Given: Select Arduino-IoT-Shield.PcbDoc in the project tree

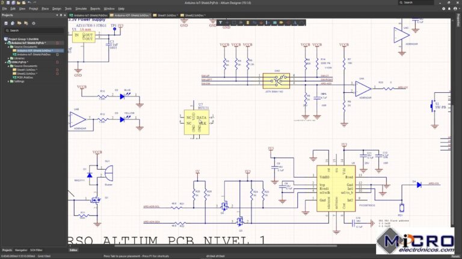Looking at the screenshot, I should 32,55.
